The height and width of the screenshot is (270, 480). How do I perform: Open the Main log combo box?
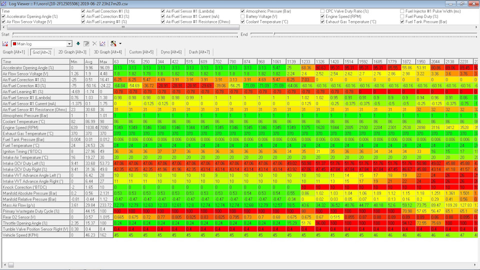(x=41, y=44)
